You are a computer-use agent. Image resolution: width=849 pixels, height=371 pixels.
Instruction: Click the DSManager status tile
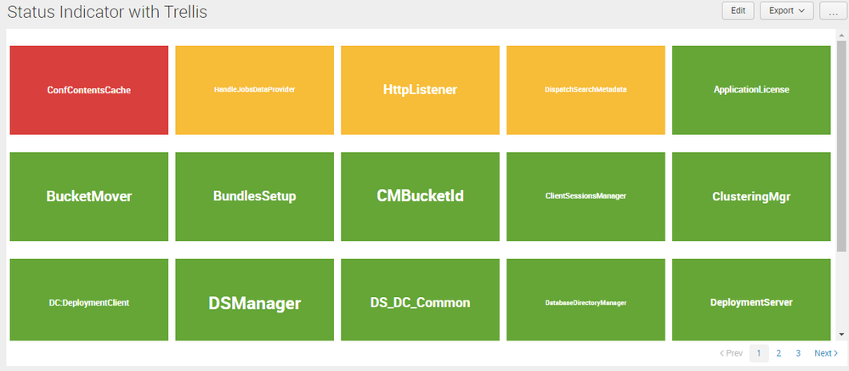(x=254, y=301)
